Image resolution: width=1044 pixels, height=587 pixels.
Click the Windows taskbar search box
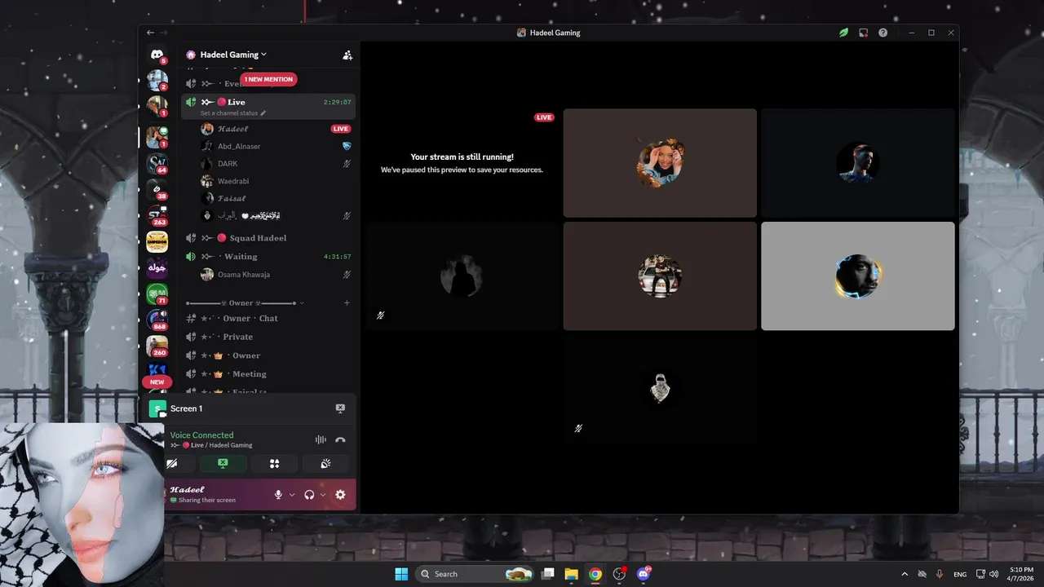[x=474, y=574]
